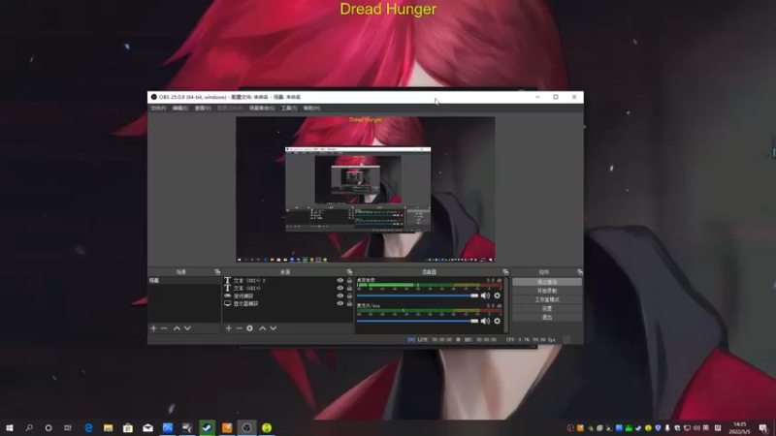776x436 pixels.
Task: Switch to OBS Studio taskbar icon
Action: (247, 427)
